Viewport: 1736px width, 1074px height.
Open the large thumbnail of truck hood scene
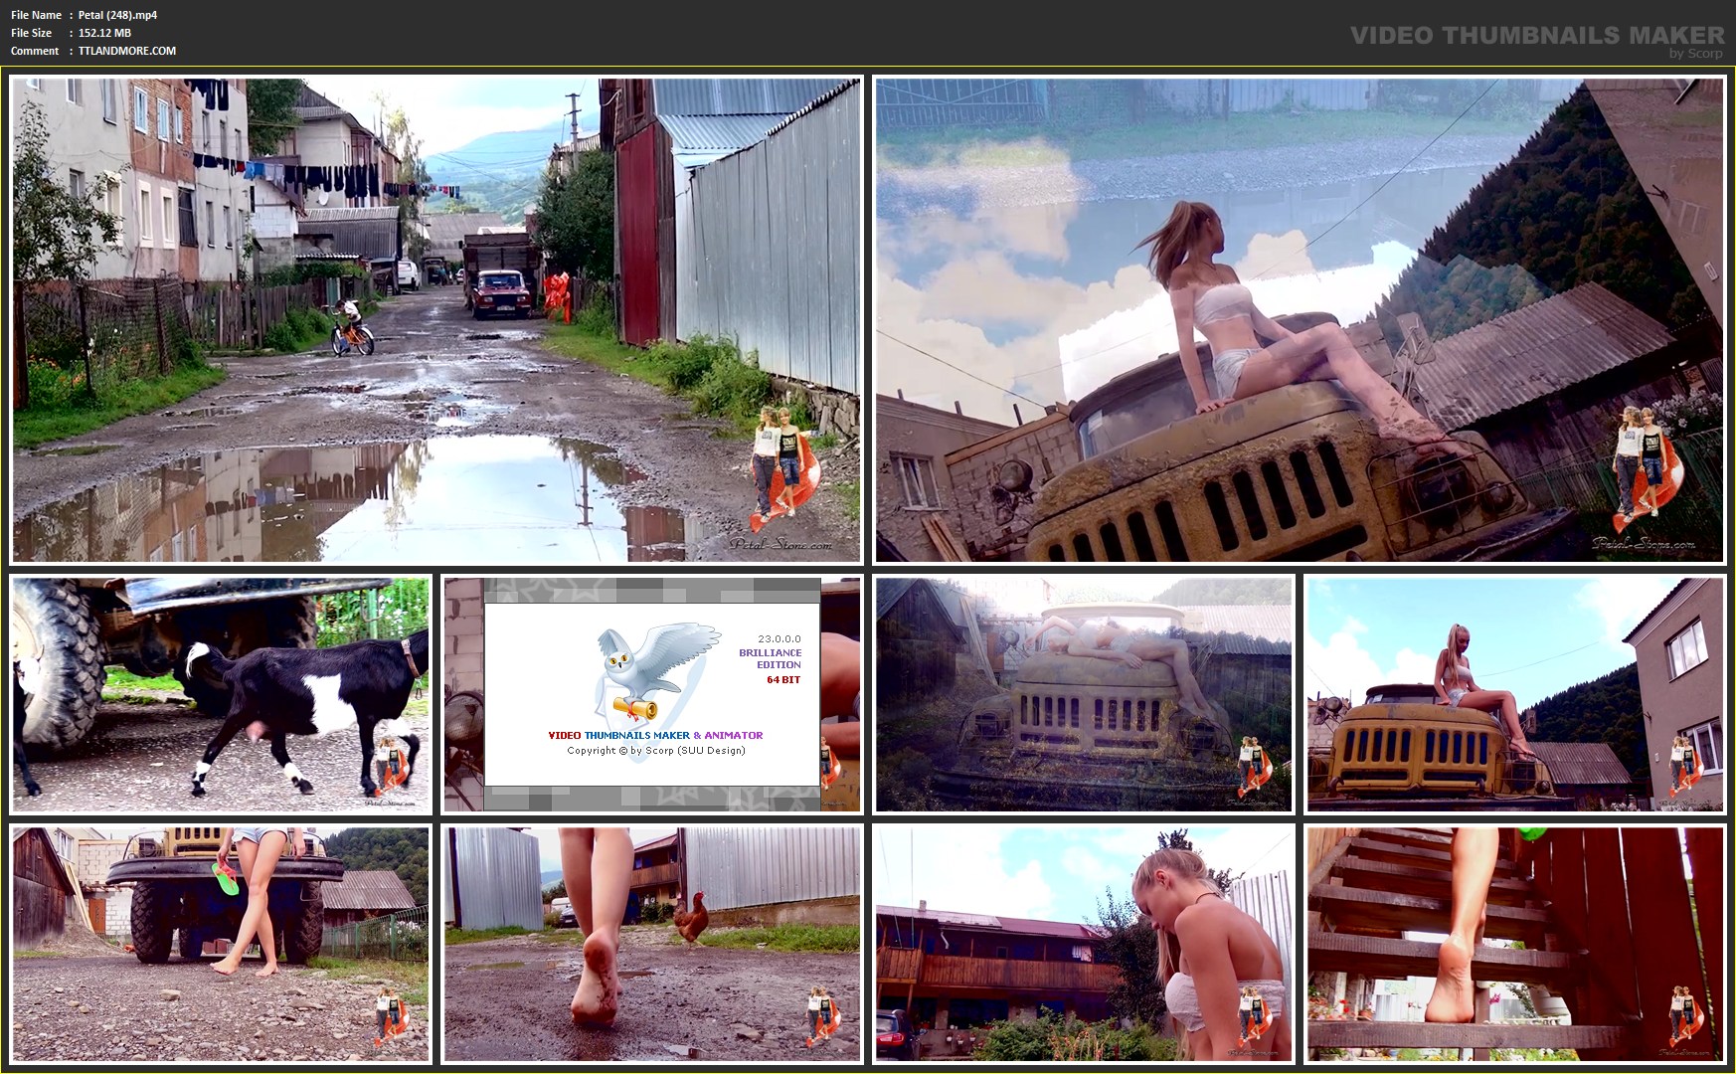tap(1300, 320)
